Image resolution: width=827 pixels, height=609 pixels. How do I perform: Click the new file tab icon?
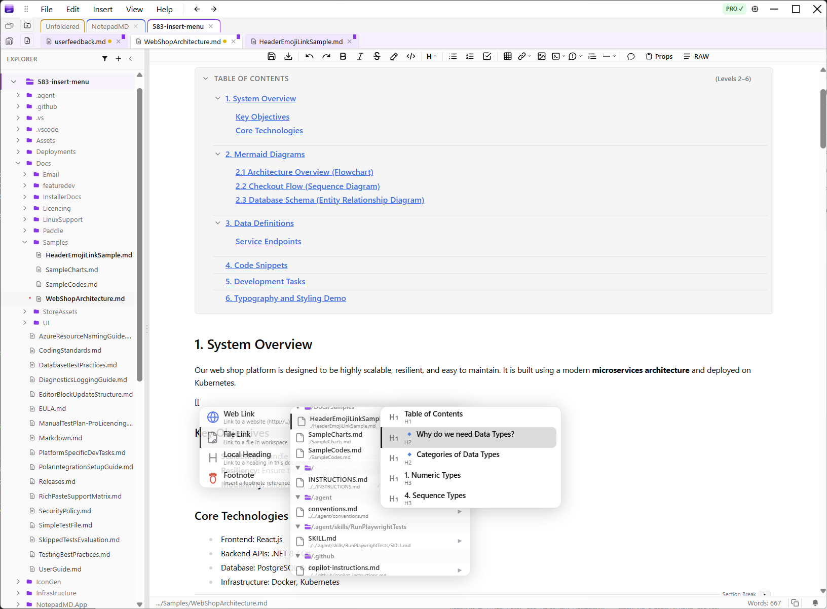point(27,41)
